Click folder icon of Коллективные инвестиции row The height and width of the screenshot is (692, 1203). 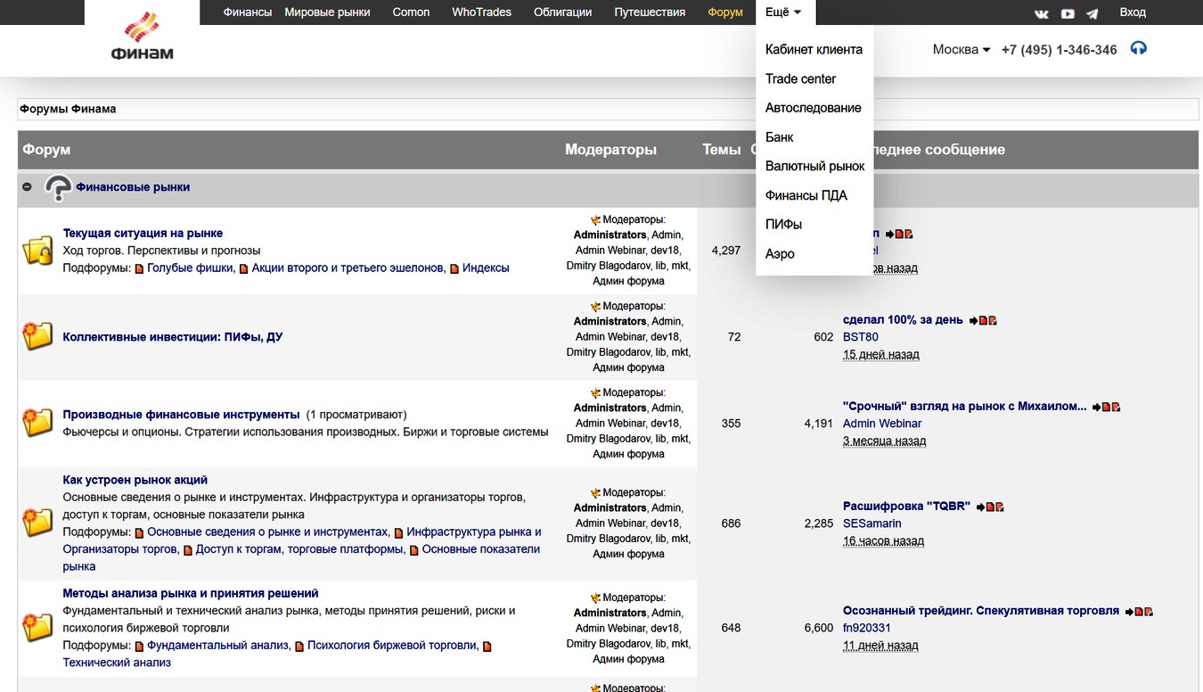tap(37, 336)
